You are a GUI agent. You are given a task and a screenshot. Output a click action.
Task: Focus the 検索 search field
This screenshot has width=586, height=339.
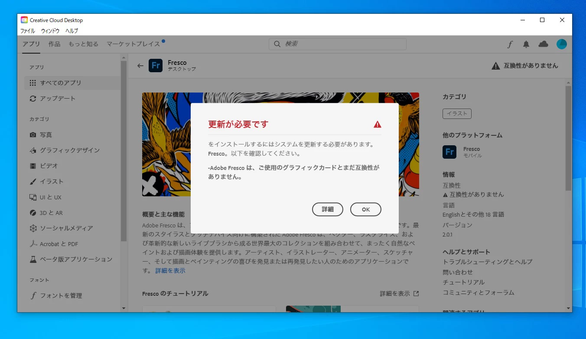[x=338, y=44]
